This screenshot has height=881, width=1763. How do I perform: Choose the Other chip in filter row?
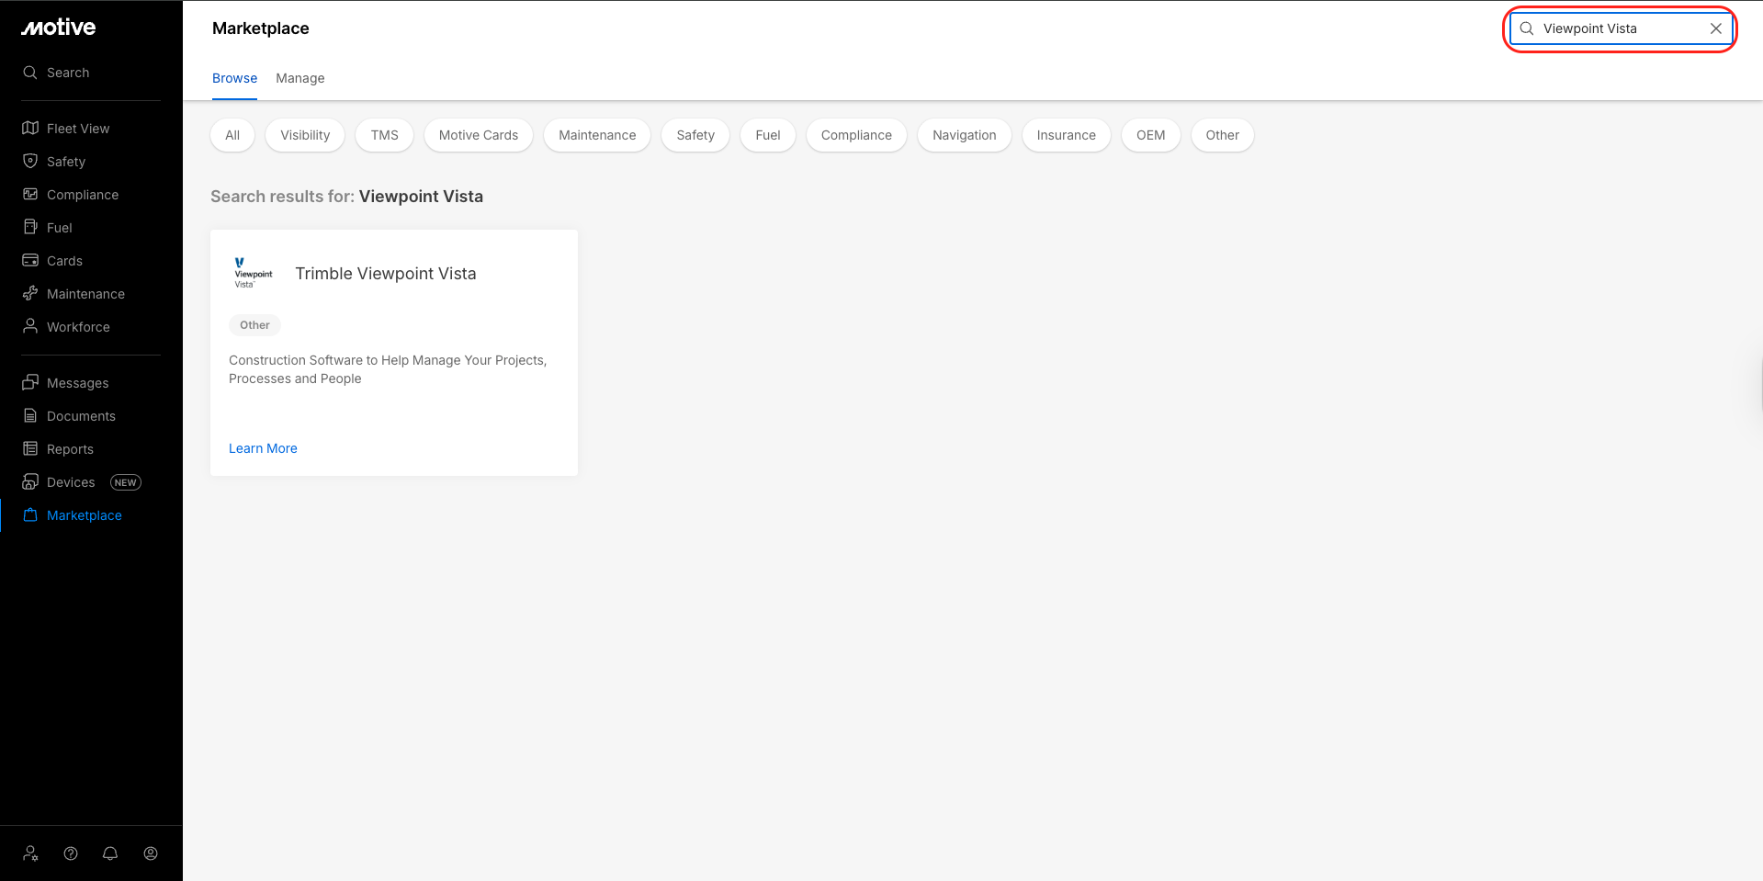(x=1223, y=135)
